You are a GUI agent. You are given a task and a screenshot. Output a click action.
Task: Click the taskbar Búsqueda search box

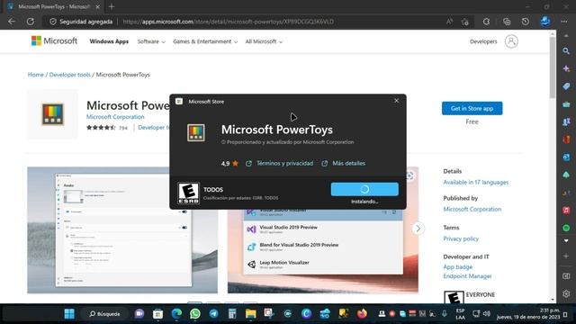104,314
